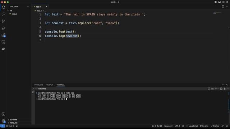Open the Search view
The width and height of the screenshot is (230, 129).
tap(3, 14)
